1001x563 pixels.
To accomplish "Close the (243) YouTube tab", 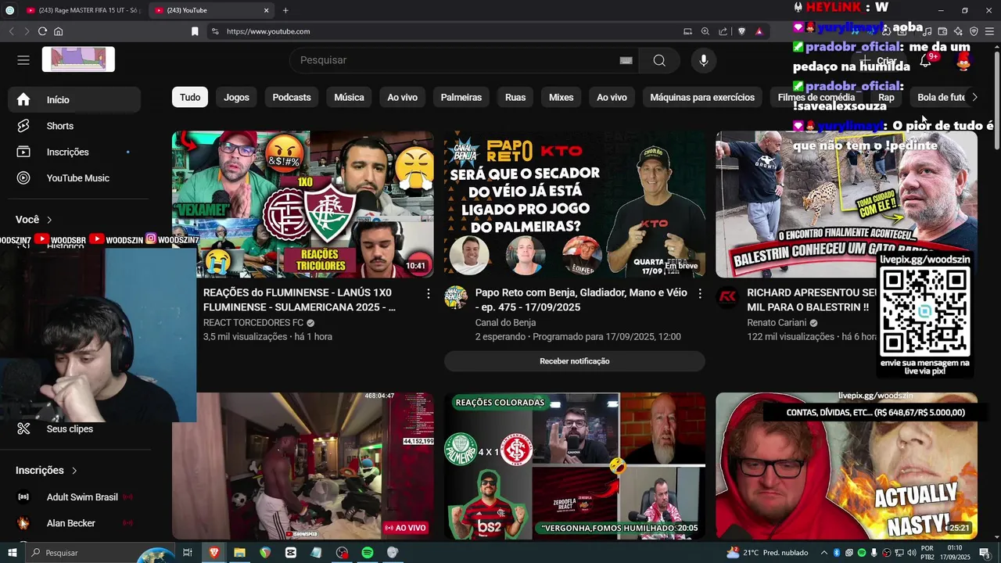I will point(266,10).
